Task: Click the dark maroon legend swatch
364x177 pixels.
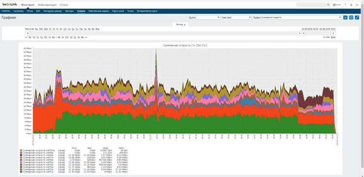Action: pyautogui.click(x=21, y=155)
